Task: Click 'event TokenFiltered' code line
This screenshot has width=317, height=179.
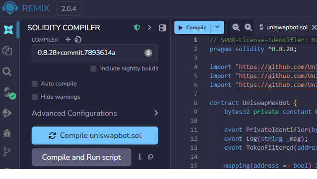Action: (x=270, y=148)
